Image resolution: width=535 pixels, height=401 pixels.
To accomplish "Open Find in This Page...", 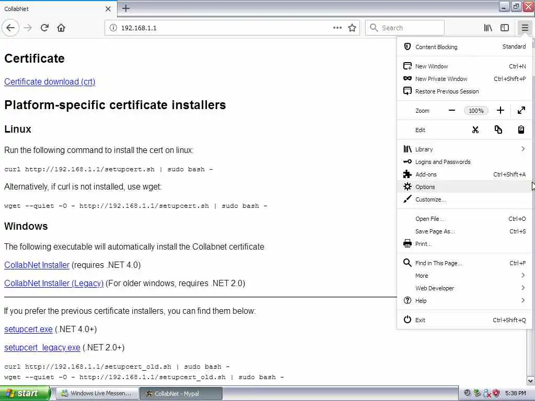I will (464, 263).
